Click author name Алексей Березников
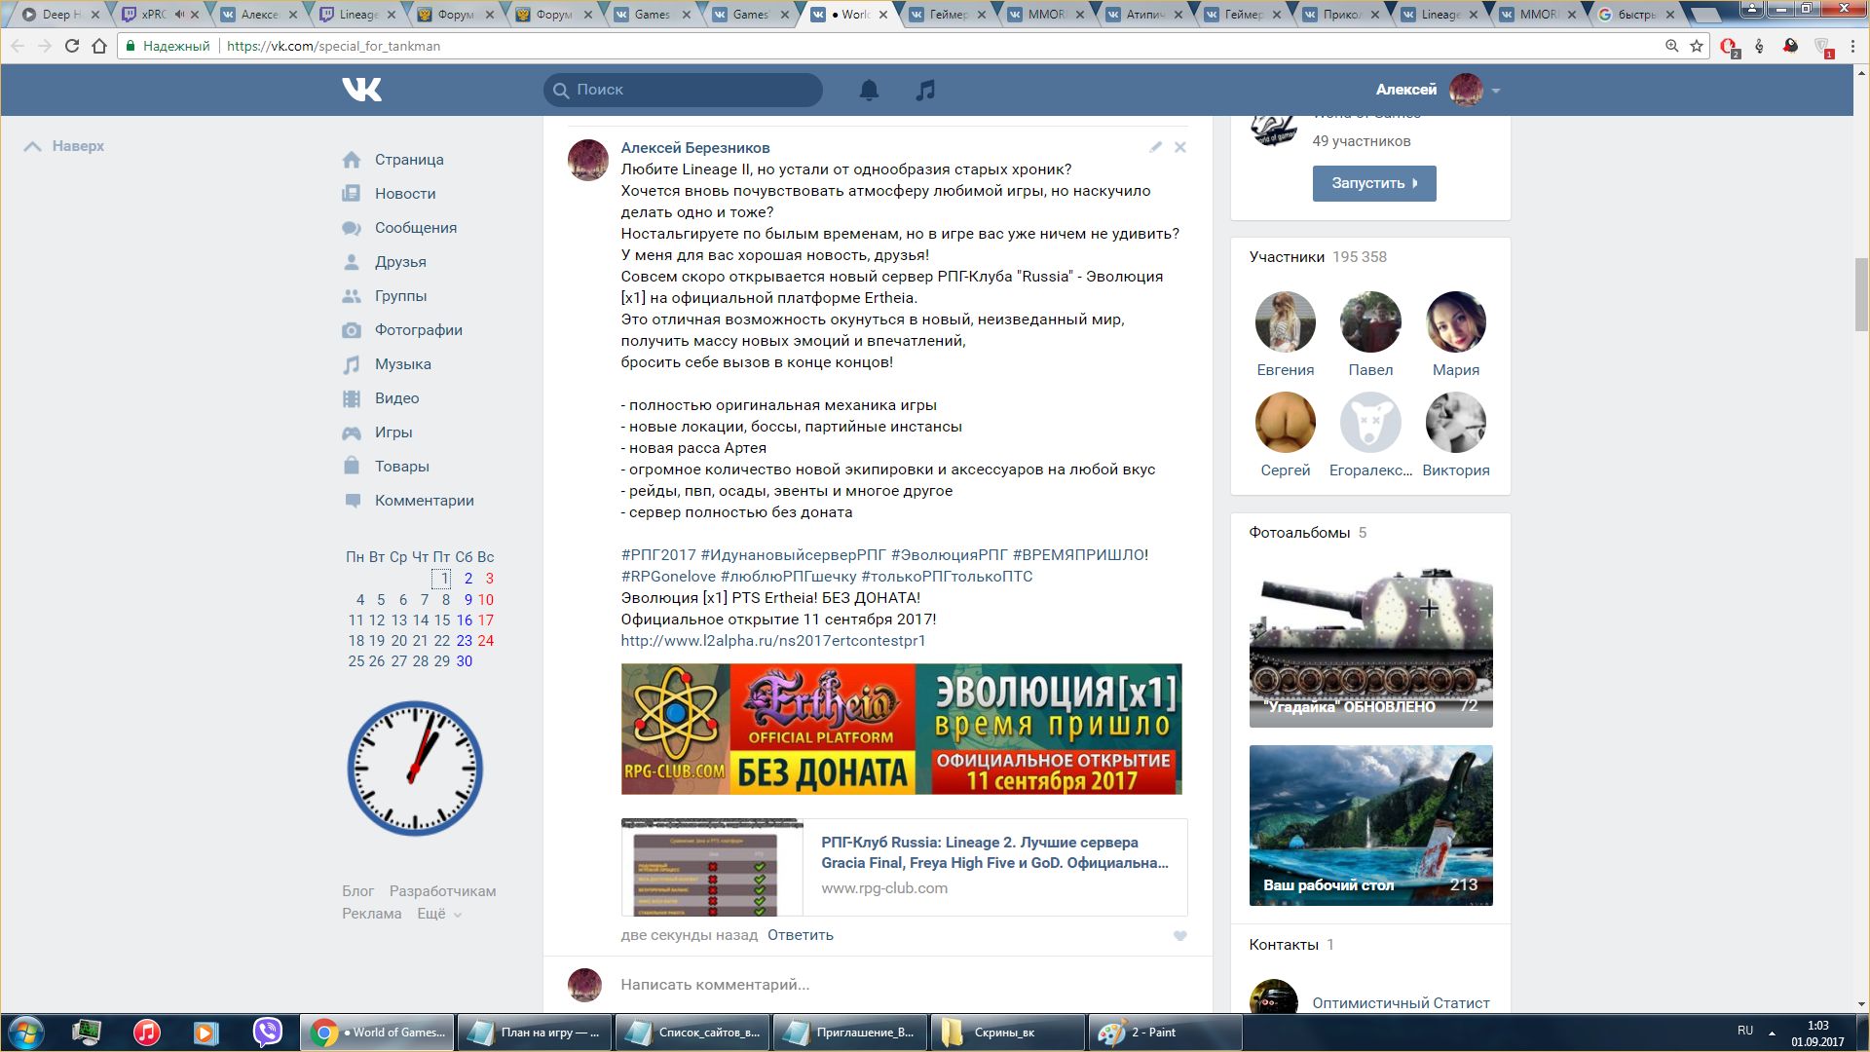This screenshot has width=1870, height=1052. (x=695, y=148)
